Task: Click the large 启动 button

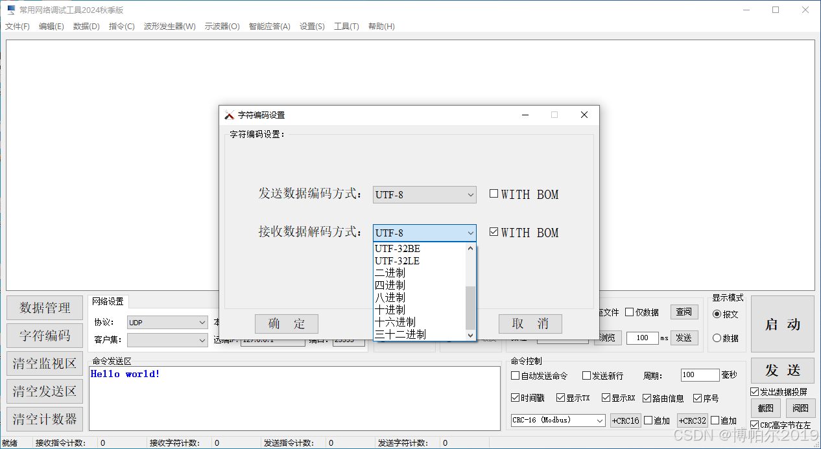Action: pyautogui.click(x=783, y=325)
